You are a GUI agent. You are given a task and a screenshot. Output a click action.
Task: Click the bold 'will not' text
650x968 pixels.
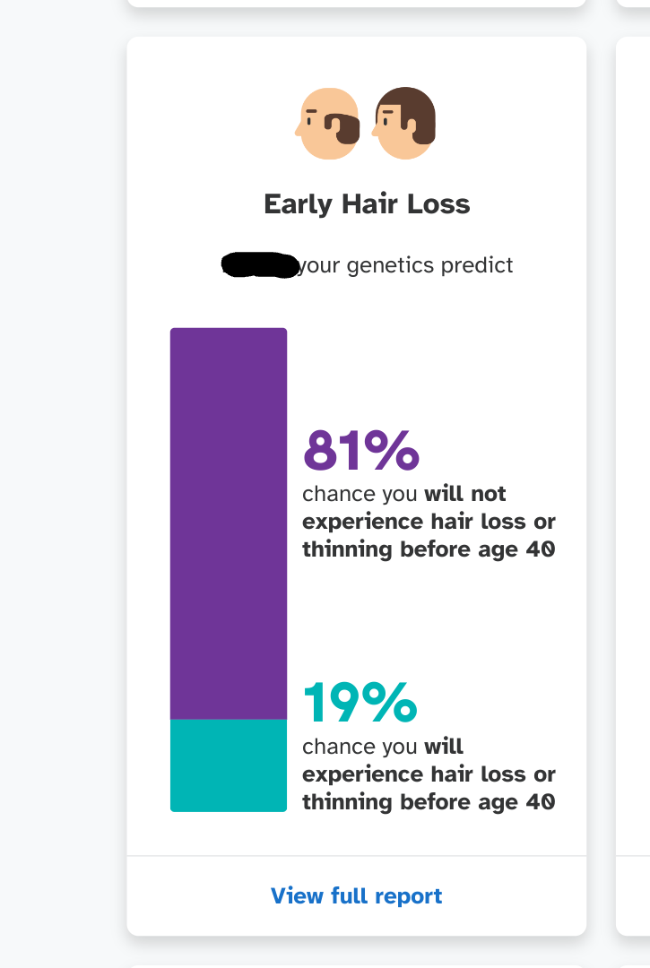point(465,494)
